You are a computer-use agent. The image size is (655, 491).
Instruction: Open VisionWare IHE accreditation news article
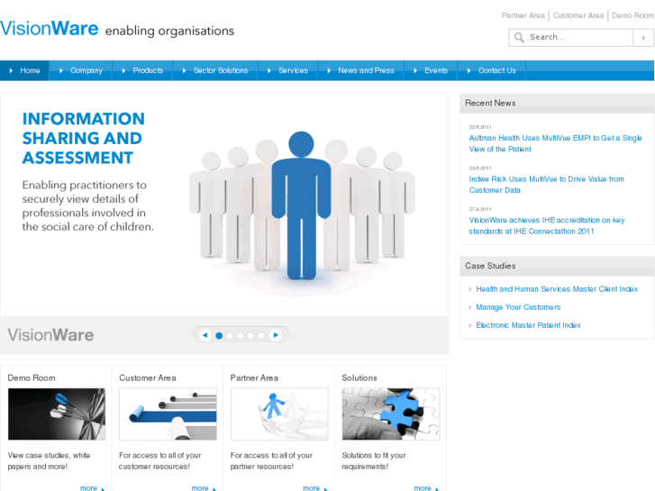[546, 225]
